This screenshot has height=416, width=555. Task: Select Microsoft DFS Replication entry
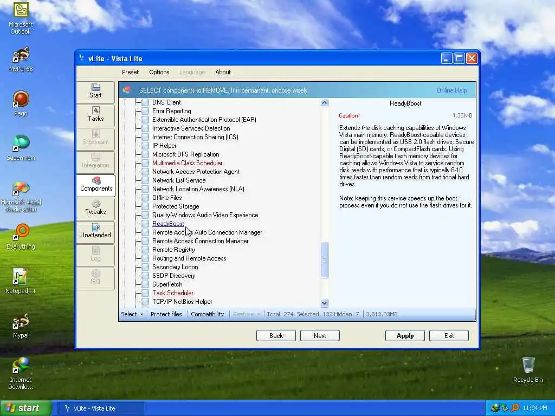(186, 154)
